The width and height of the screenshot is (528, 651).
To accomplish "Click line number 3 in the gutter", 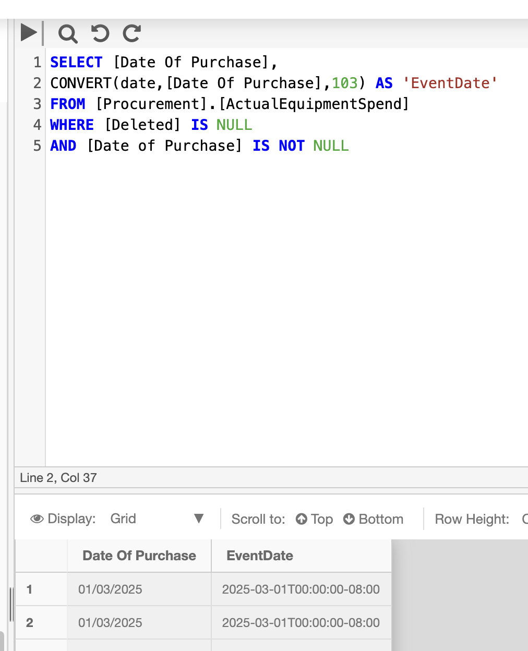I will click(x=37, y=104).
